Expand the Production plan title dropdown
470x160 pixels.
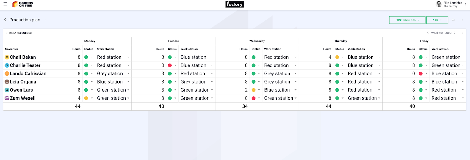pos(46,20)
